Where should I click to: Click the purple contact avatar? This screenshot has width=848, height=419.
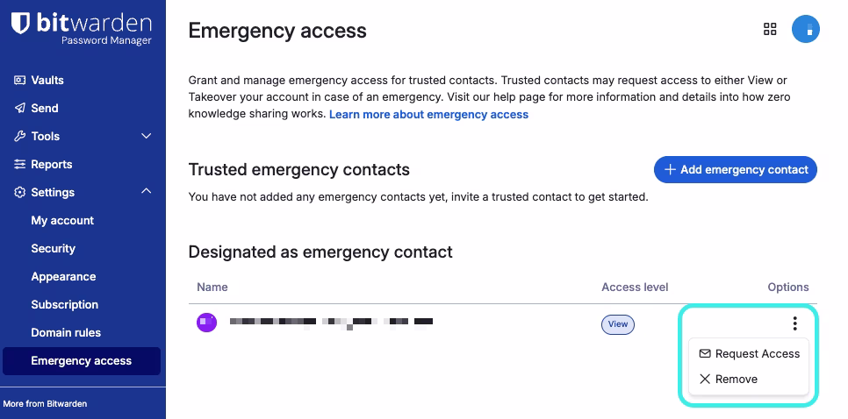click(x=206, y=323)
